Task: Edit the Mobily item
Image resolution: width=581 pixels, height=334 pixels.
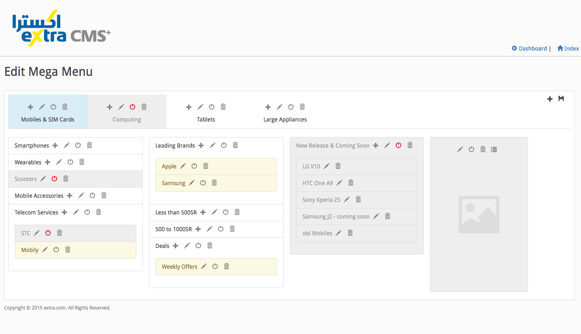Action: (x=45, y=250)
